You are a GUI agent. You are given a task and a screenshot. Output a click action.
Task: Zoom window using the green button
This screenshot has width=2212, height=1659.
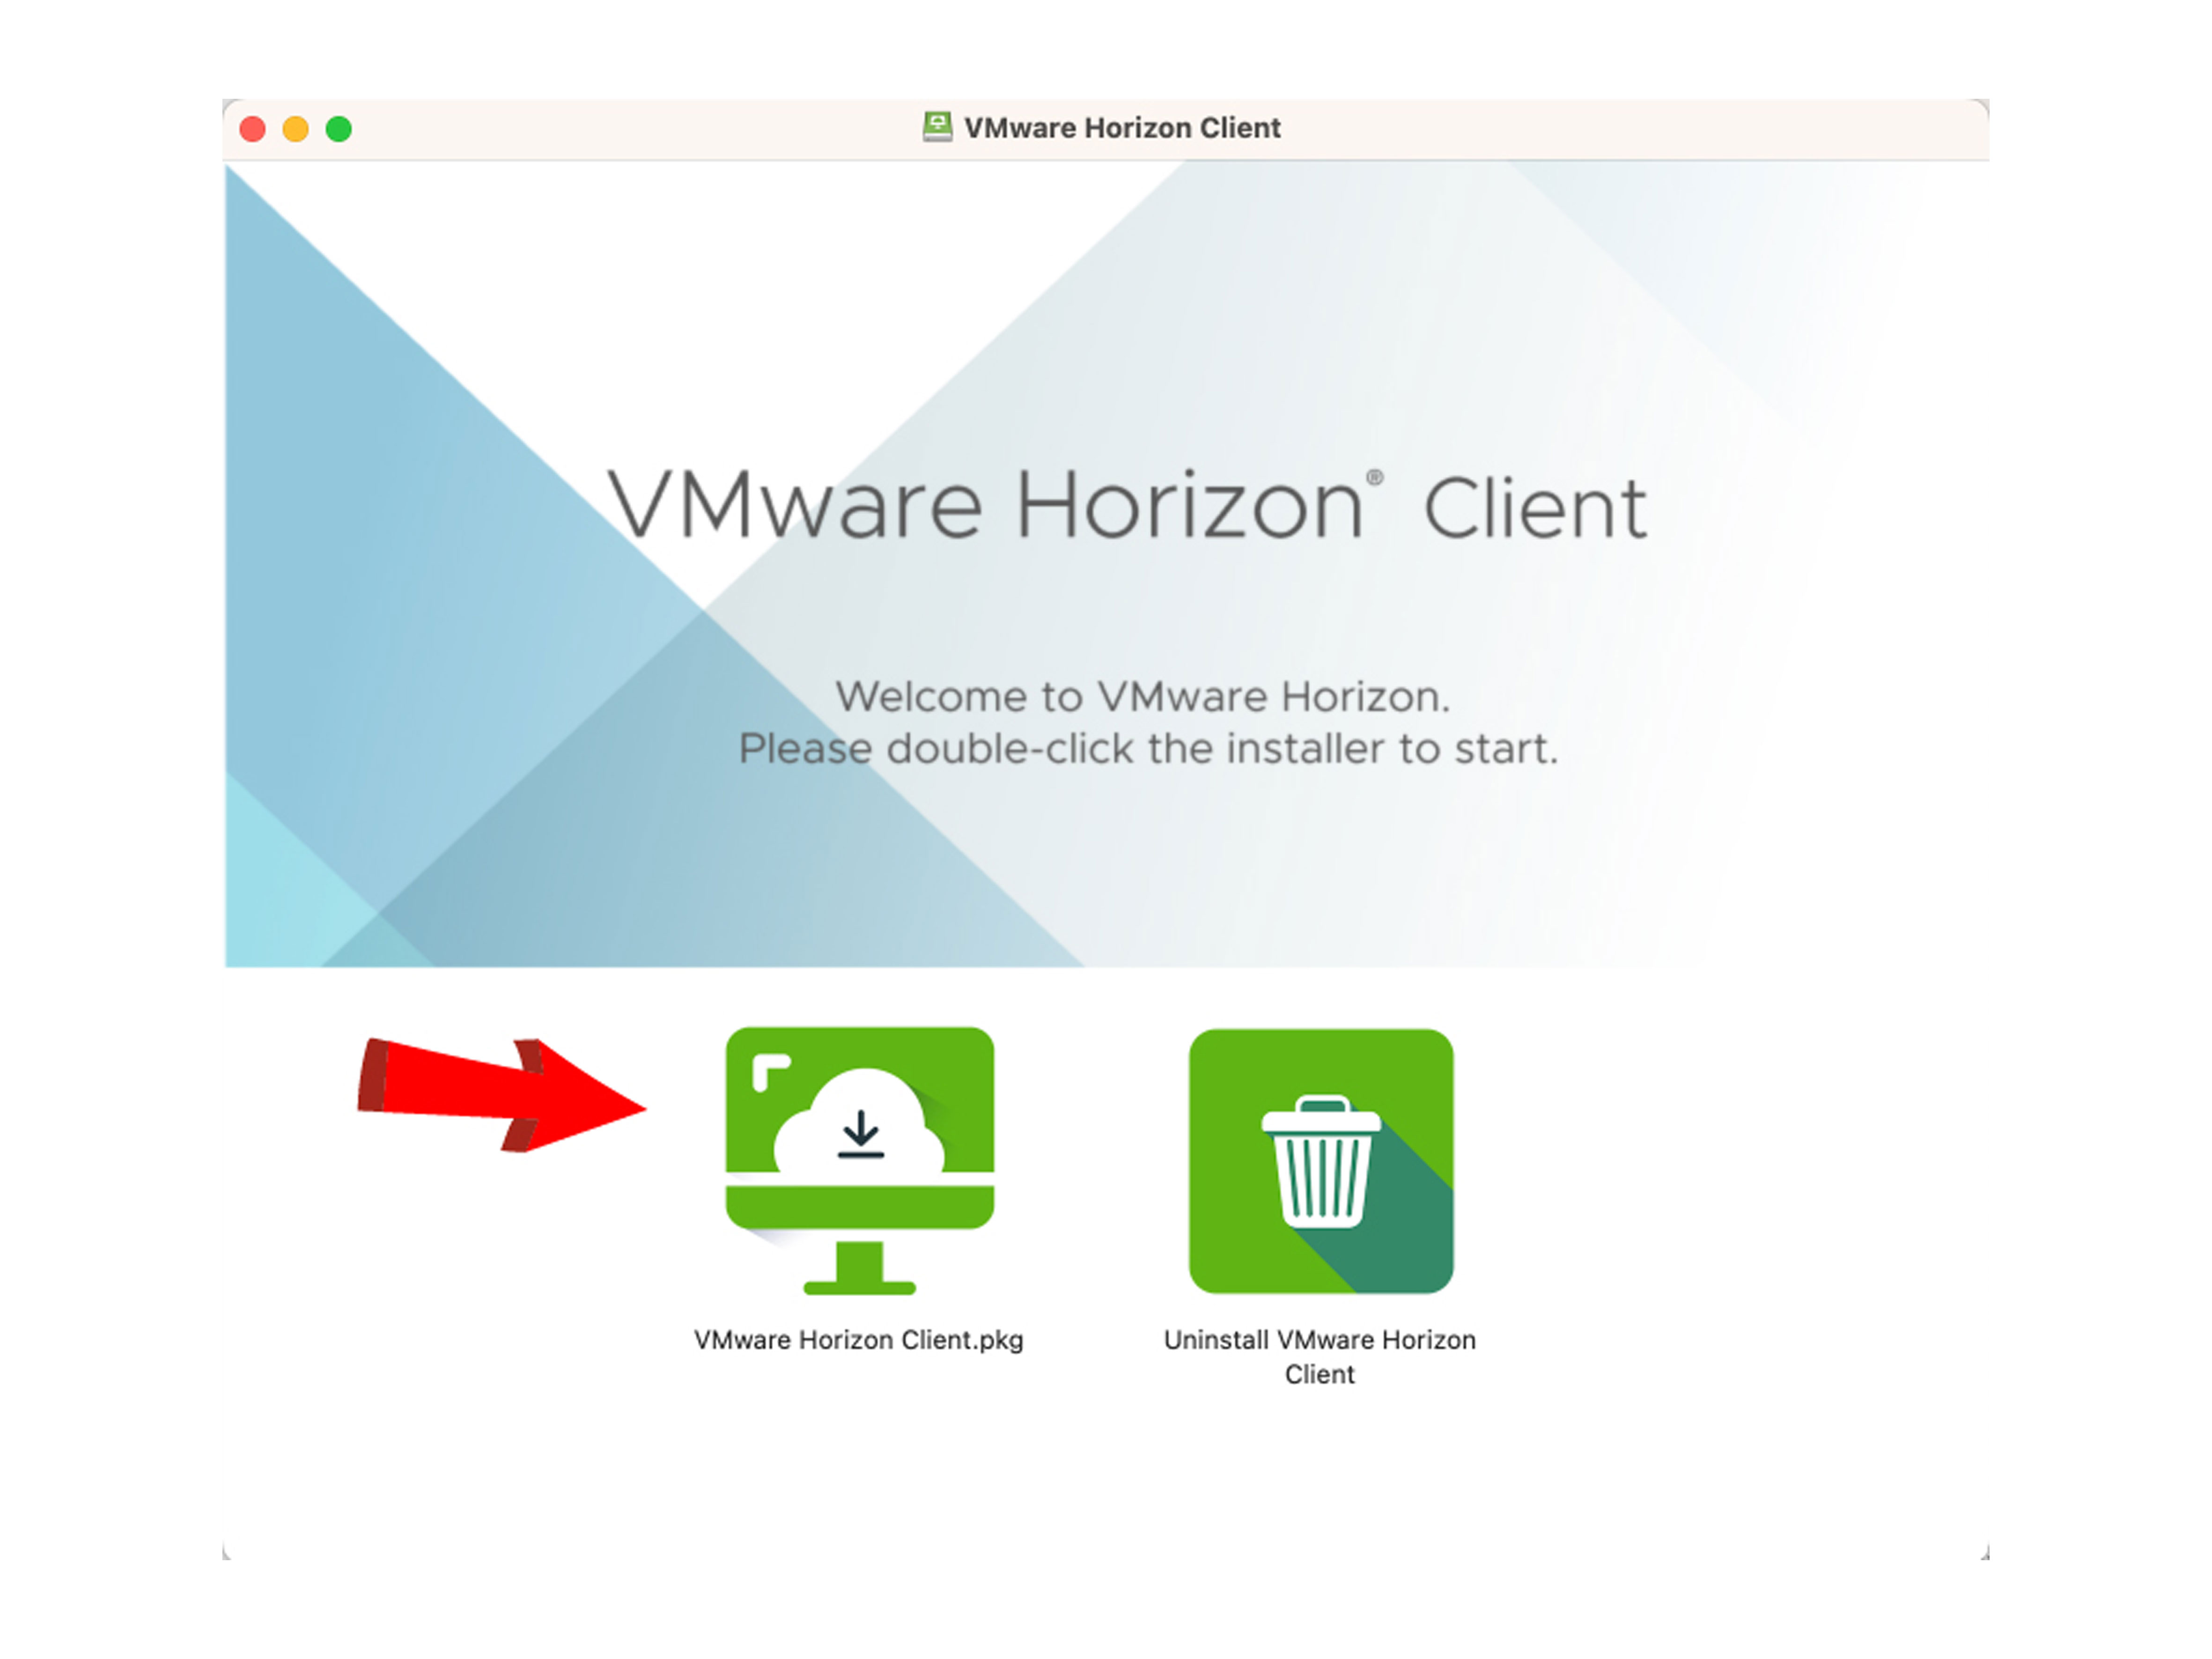339,129
